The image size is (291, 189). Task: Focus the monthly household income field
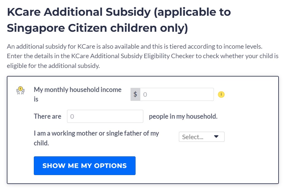point(177,94)
